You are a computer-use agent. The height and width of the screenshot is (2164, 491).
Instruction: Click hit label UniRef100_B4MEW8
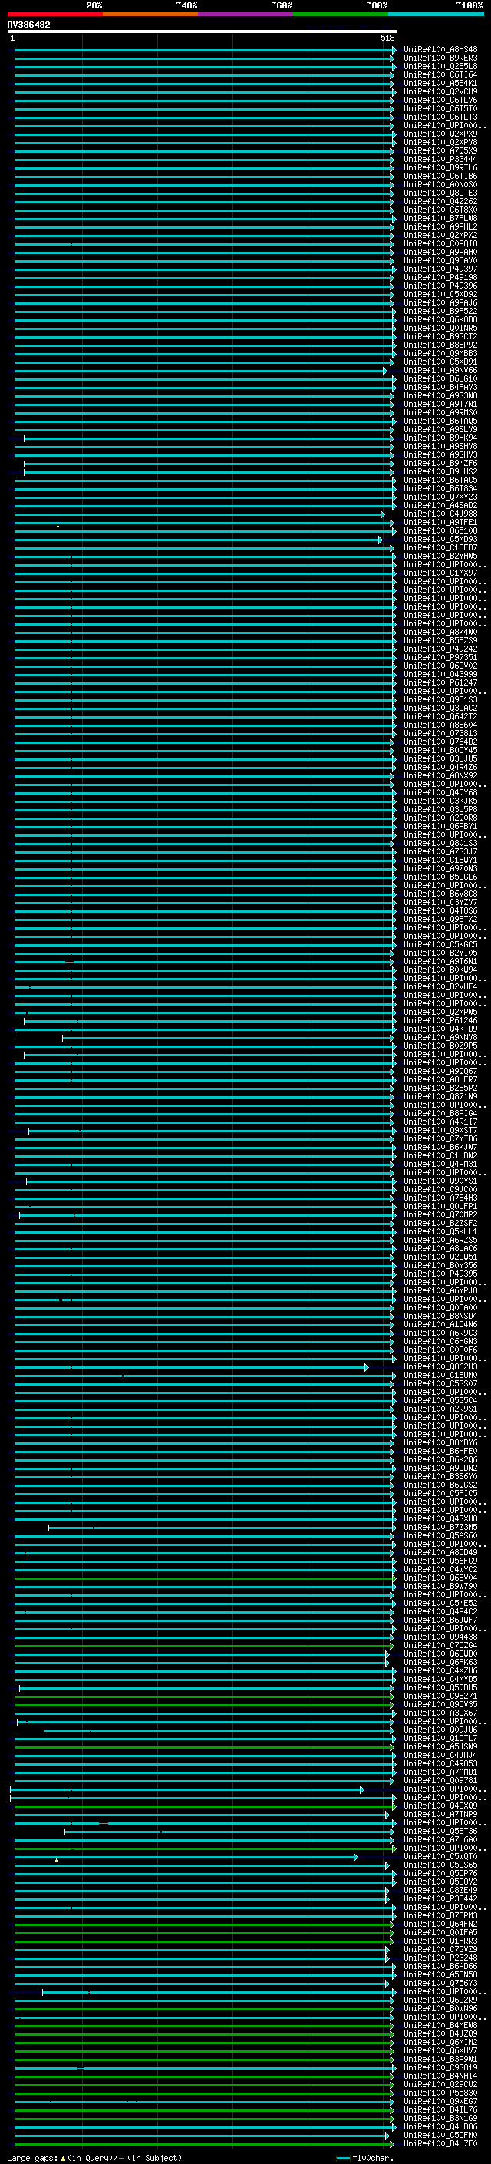(x=440, y=2025)
